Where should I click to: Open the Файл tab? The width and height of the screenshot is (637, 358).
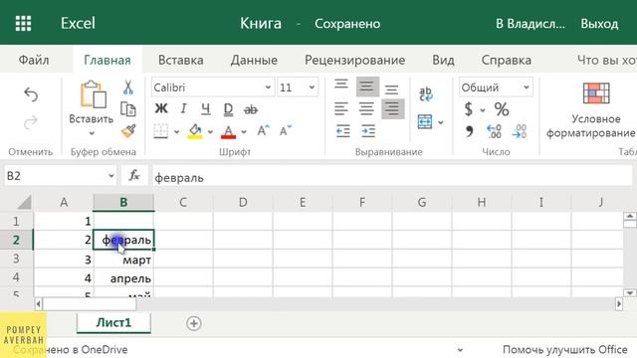[34, 60]
